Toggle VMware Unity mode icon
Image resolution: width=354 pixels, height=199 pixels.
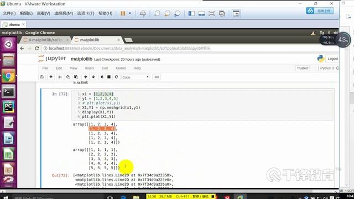pyautogui.click(x=222, y=13)
